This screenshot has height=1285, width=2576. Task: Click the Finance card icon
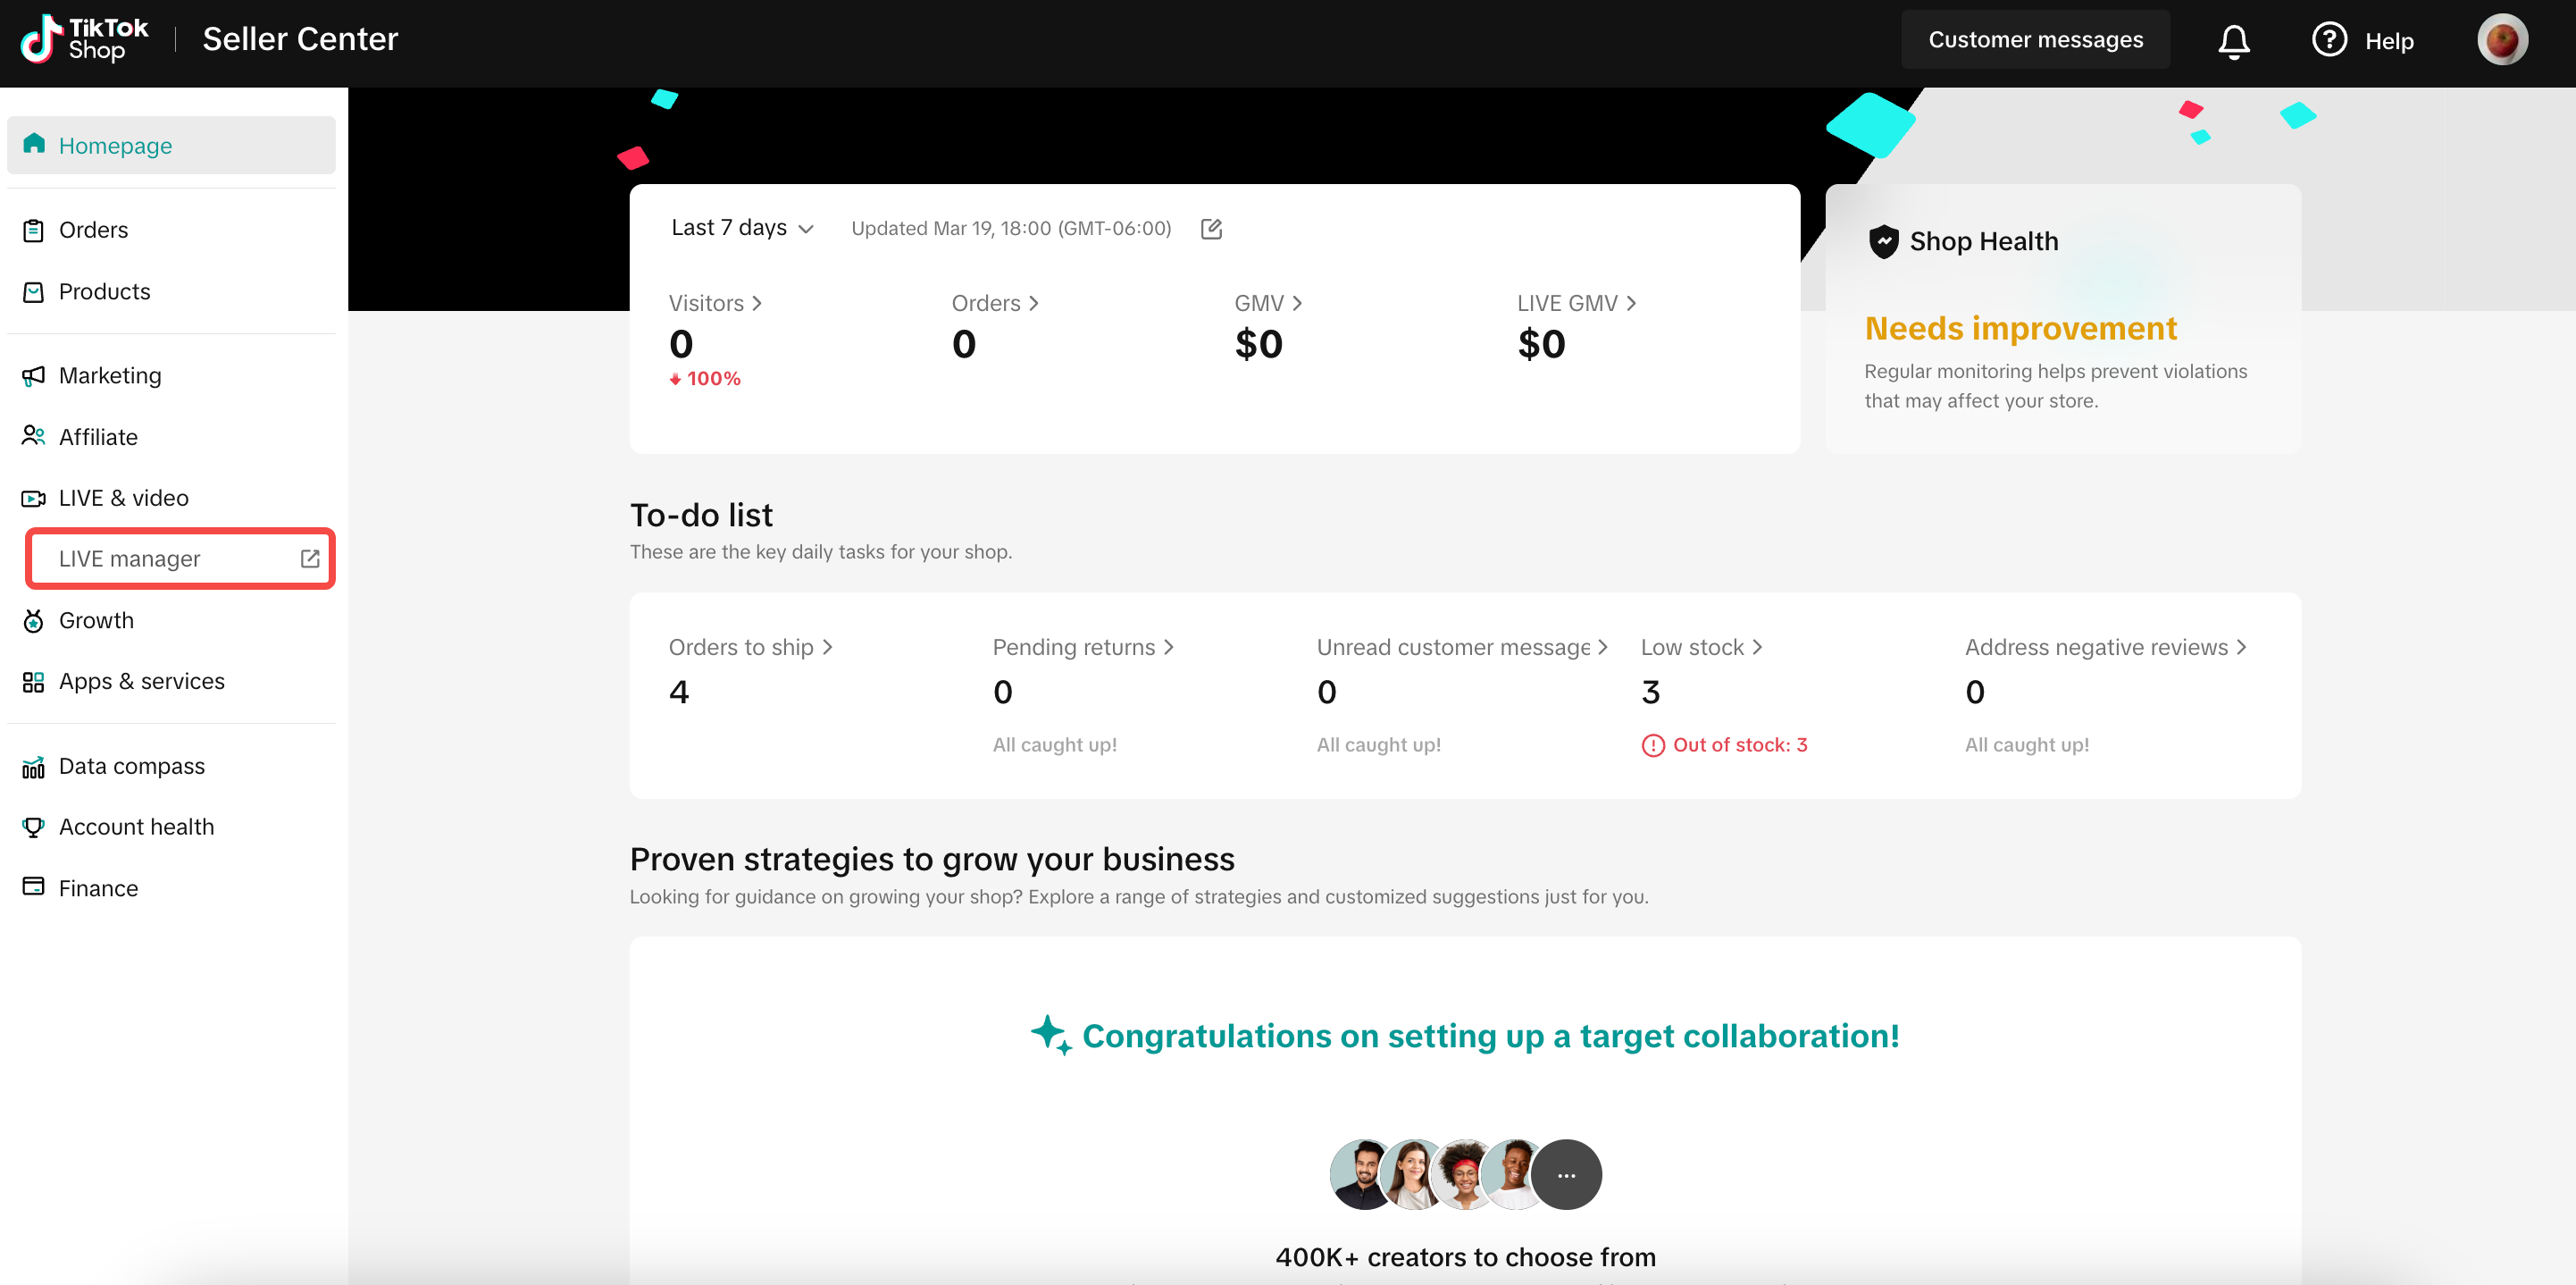(33, 886)
